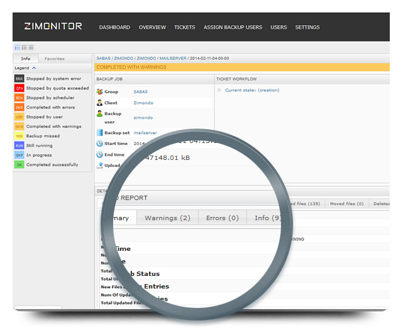The height and width of the screenshot is (328, 403).
Task: Click the Backup set database icon
Action: (x=99, y=133)
